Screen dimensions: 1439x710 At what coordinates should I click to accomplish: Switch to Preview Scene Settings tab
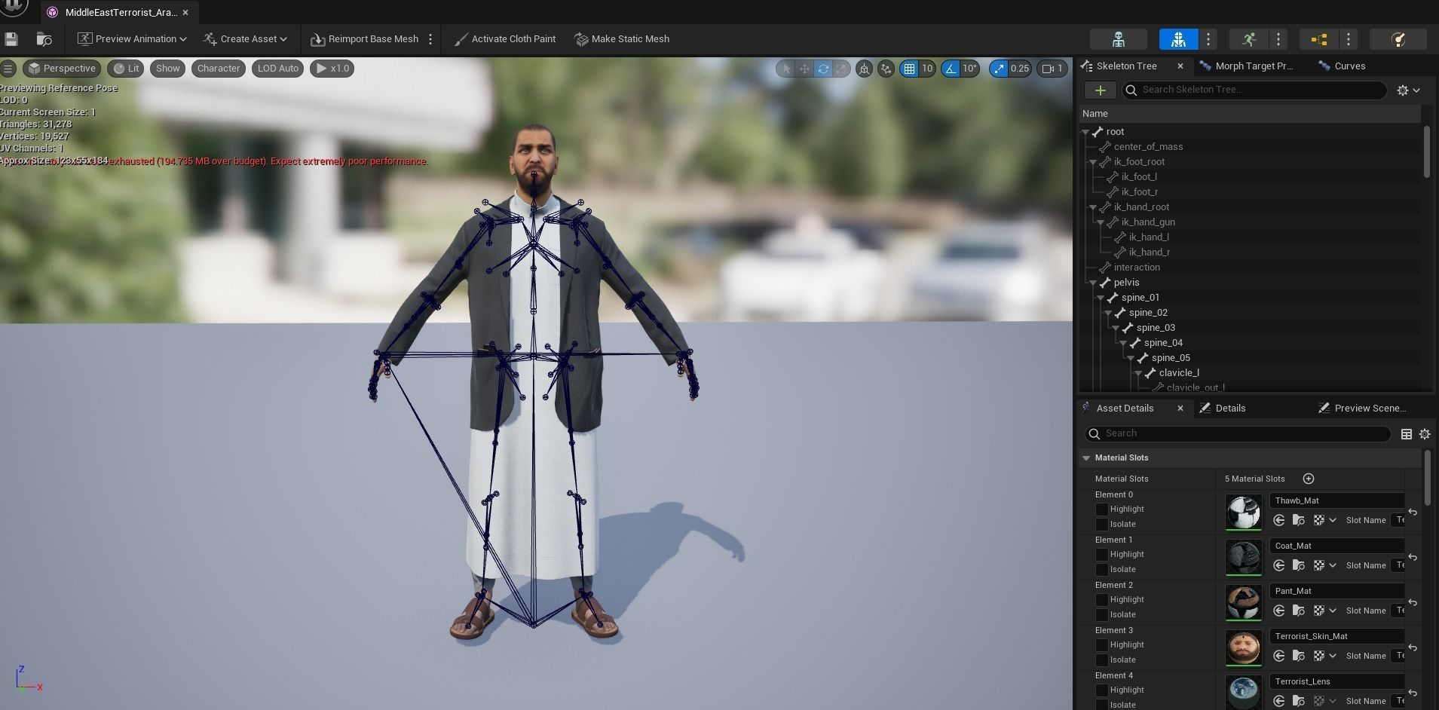1362,409
